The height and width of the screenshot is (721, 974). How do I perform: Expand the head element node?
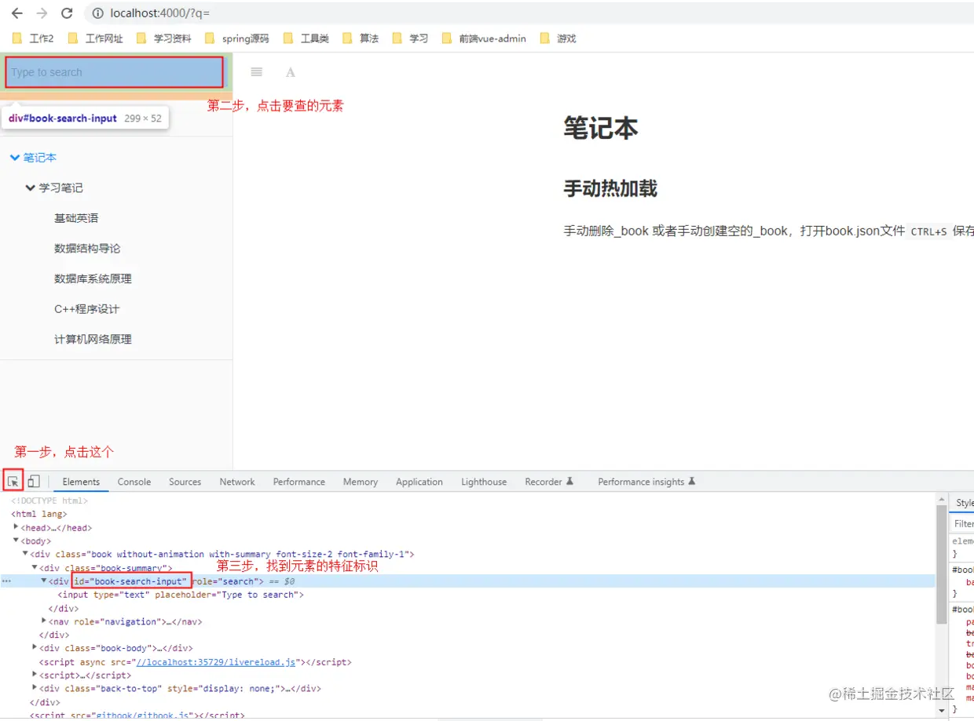pyautogui.click(x=16, y=527)
